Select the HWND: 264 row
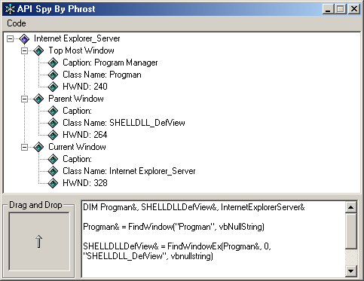Viewport: 364px width, 281px height. (x=85, y=135)
